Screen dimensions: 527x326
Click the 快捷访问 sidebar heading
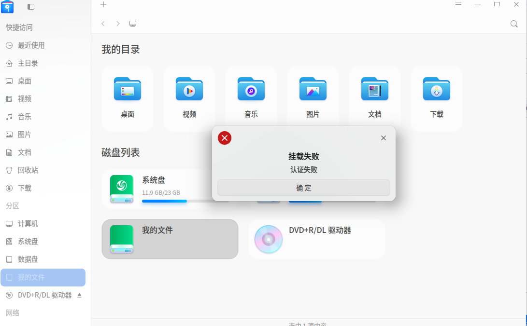pyautogui.click(x=19, y=27)
